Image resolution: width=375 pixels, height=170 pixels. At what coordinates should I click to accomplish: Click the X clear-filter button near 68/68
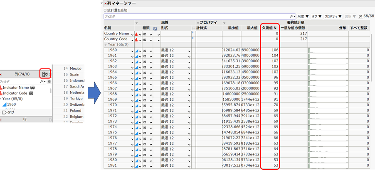[360, 16]
